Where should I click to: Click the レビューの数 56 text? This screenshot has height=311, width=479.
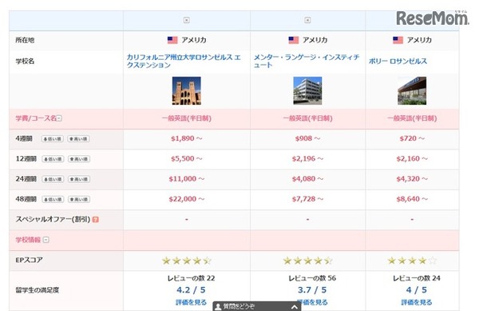(312, 278)
